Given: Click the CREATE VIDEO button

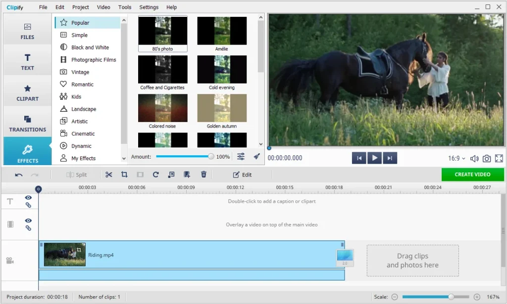Looking at the screenshot, I should tap(472, 174).
